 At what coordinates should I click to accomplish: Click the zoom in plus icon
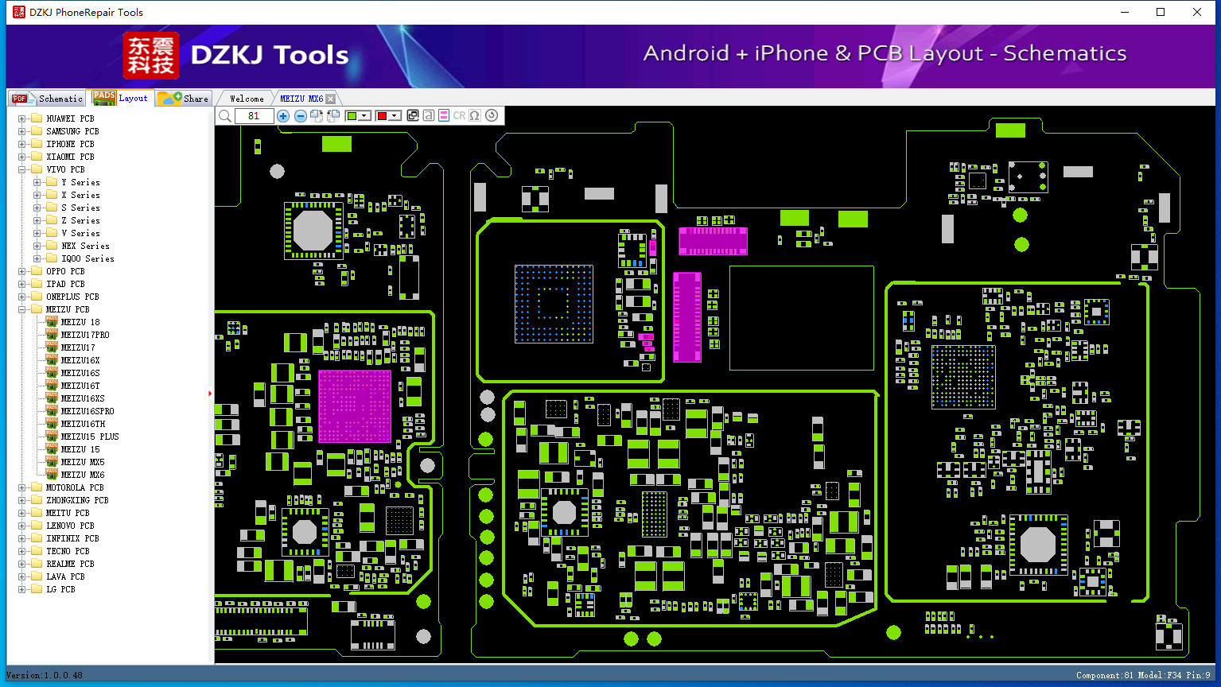click(x=283, y=116)
